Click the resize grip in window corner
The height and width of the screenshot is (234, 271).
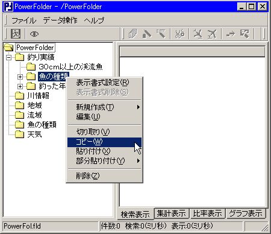pos(265,227)
